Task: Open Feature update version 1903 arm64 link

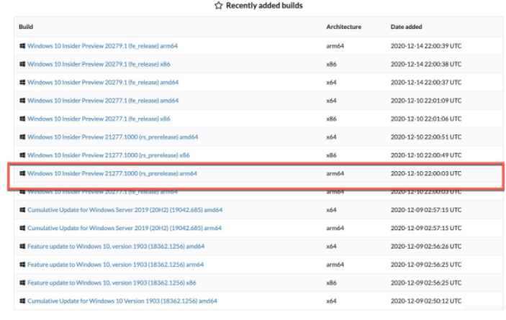Action: [116, 265]
